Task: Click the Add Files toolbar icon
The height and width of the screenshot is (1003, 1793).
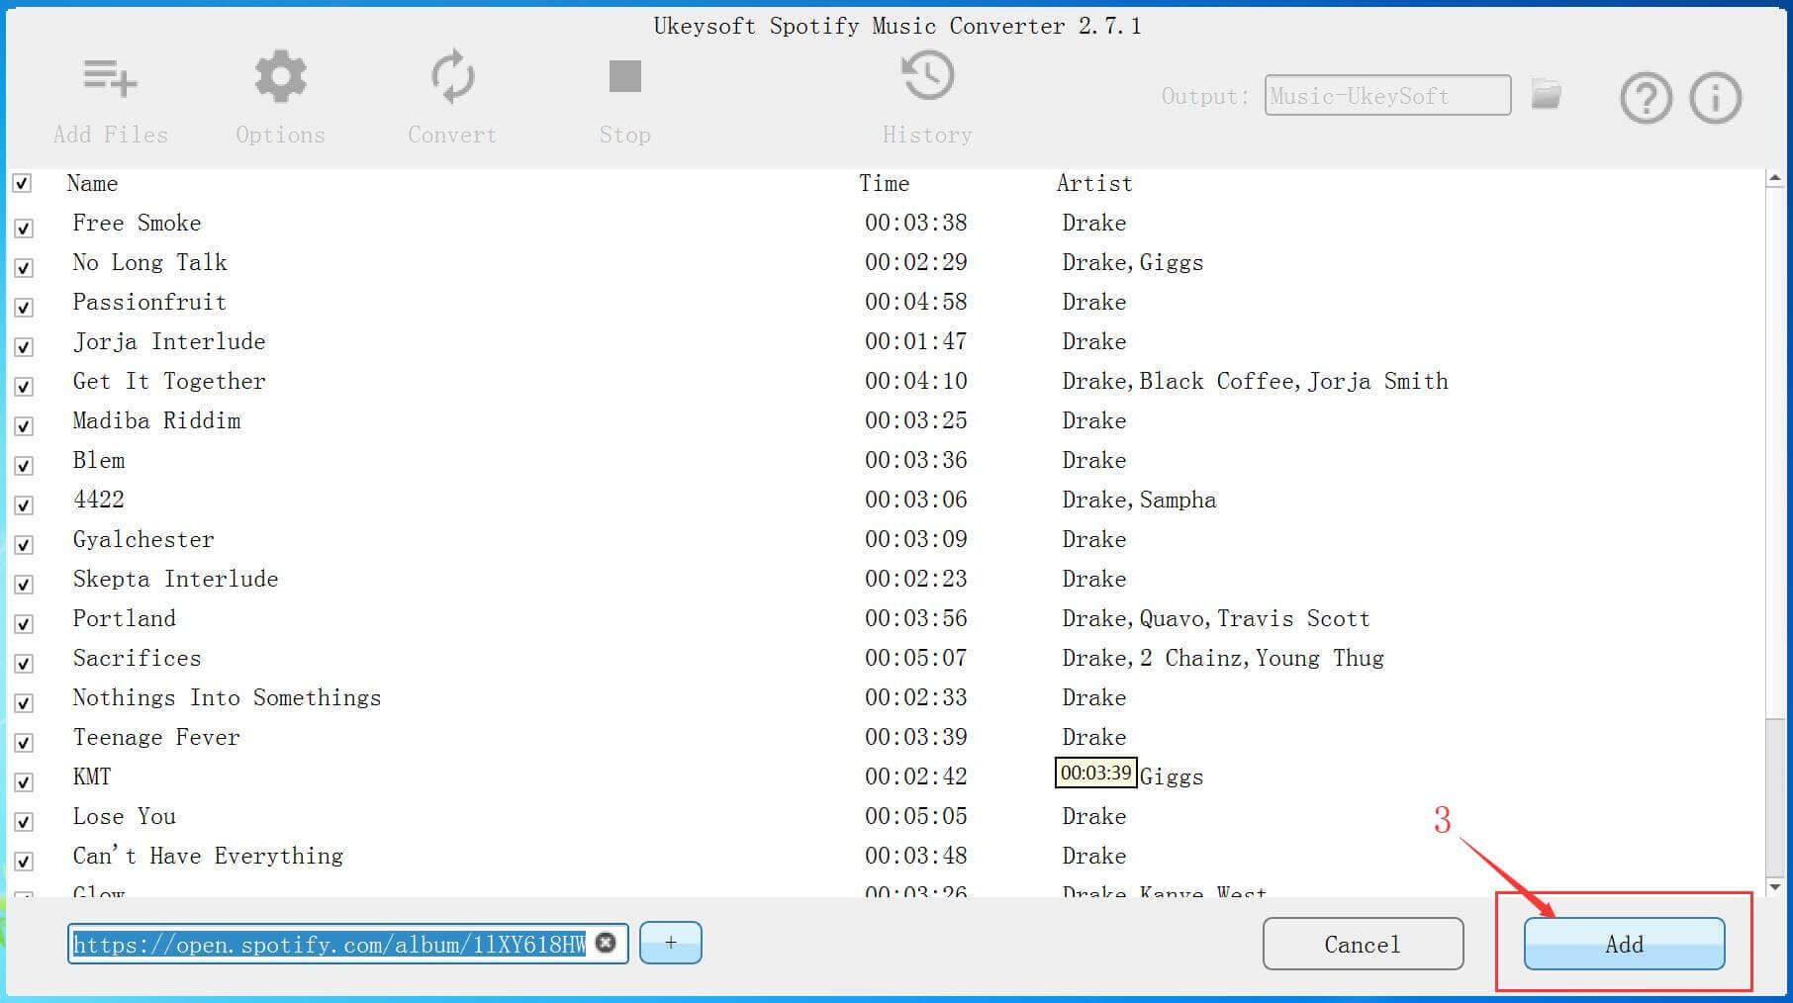Action: point(110,78)
